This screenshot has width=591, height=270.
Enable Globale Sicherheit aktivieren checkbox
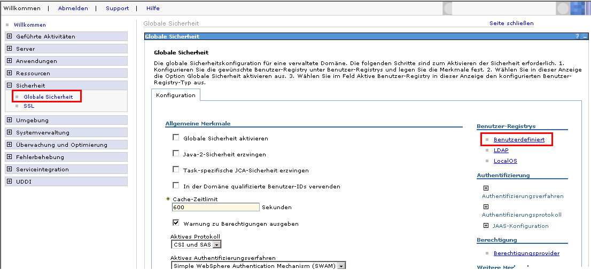[x=176, y=138]
